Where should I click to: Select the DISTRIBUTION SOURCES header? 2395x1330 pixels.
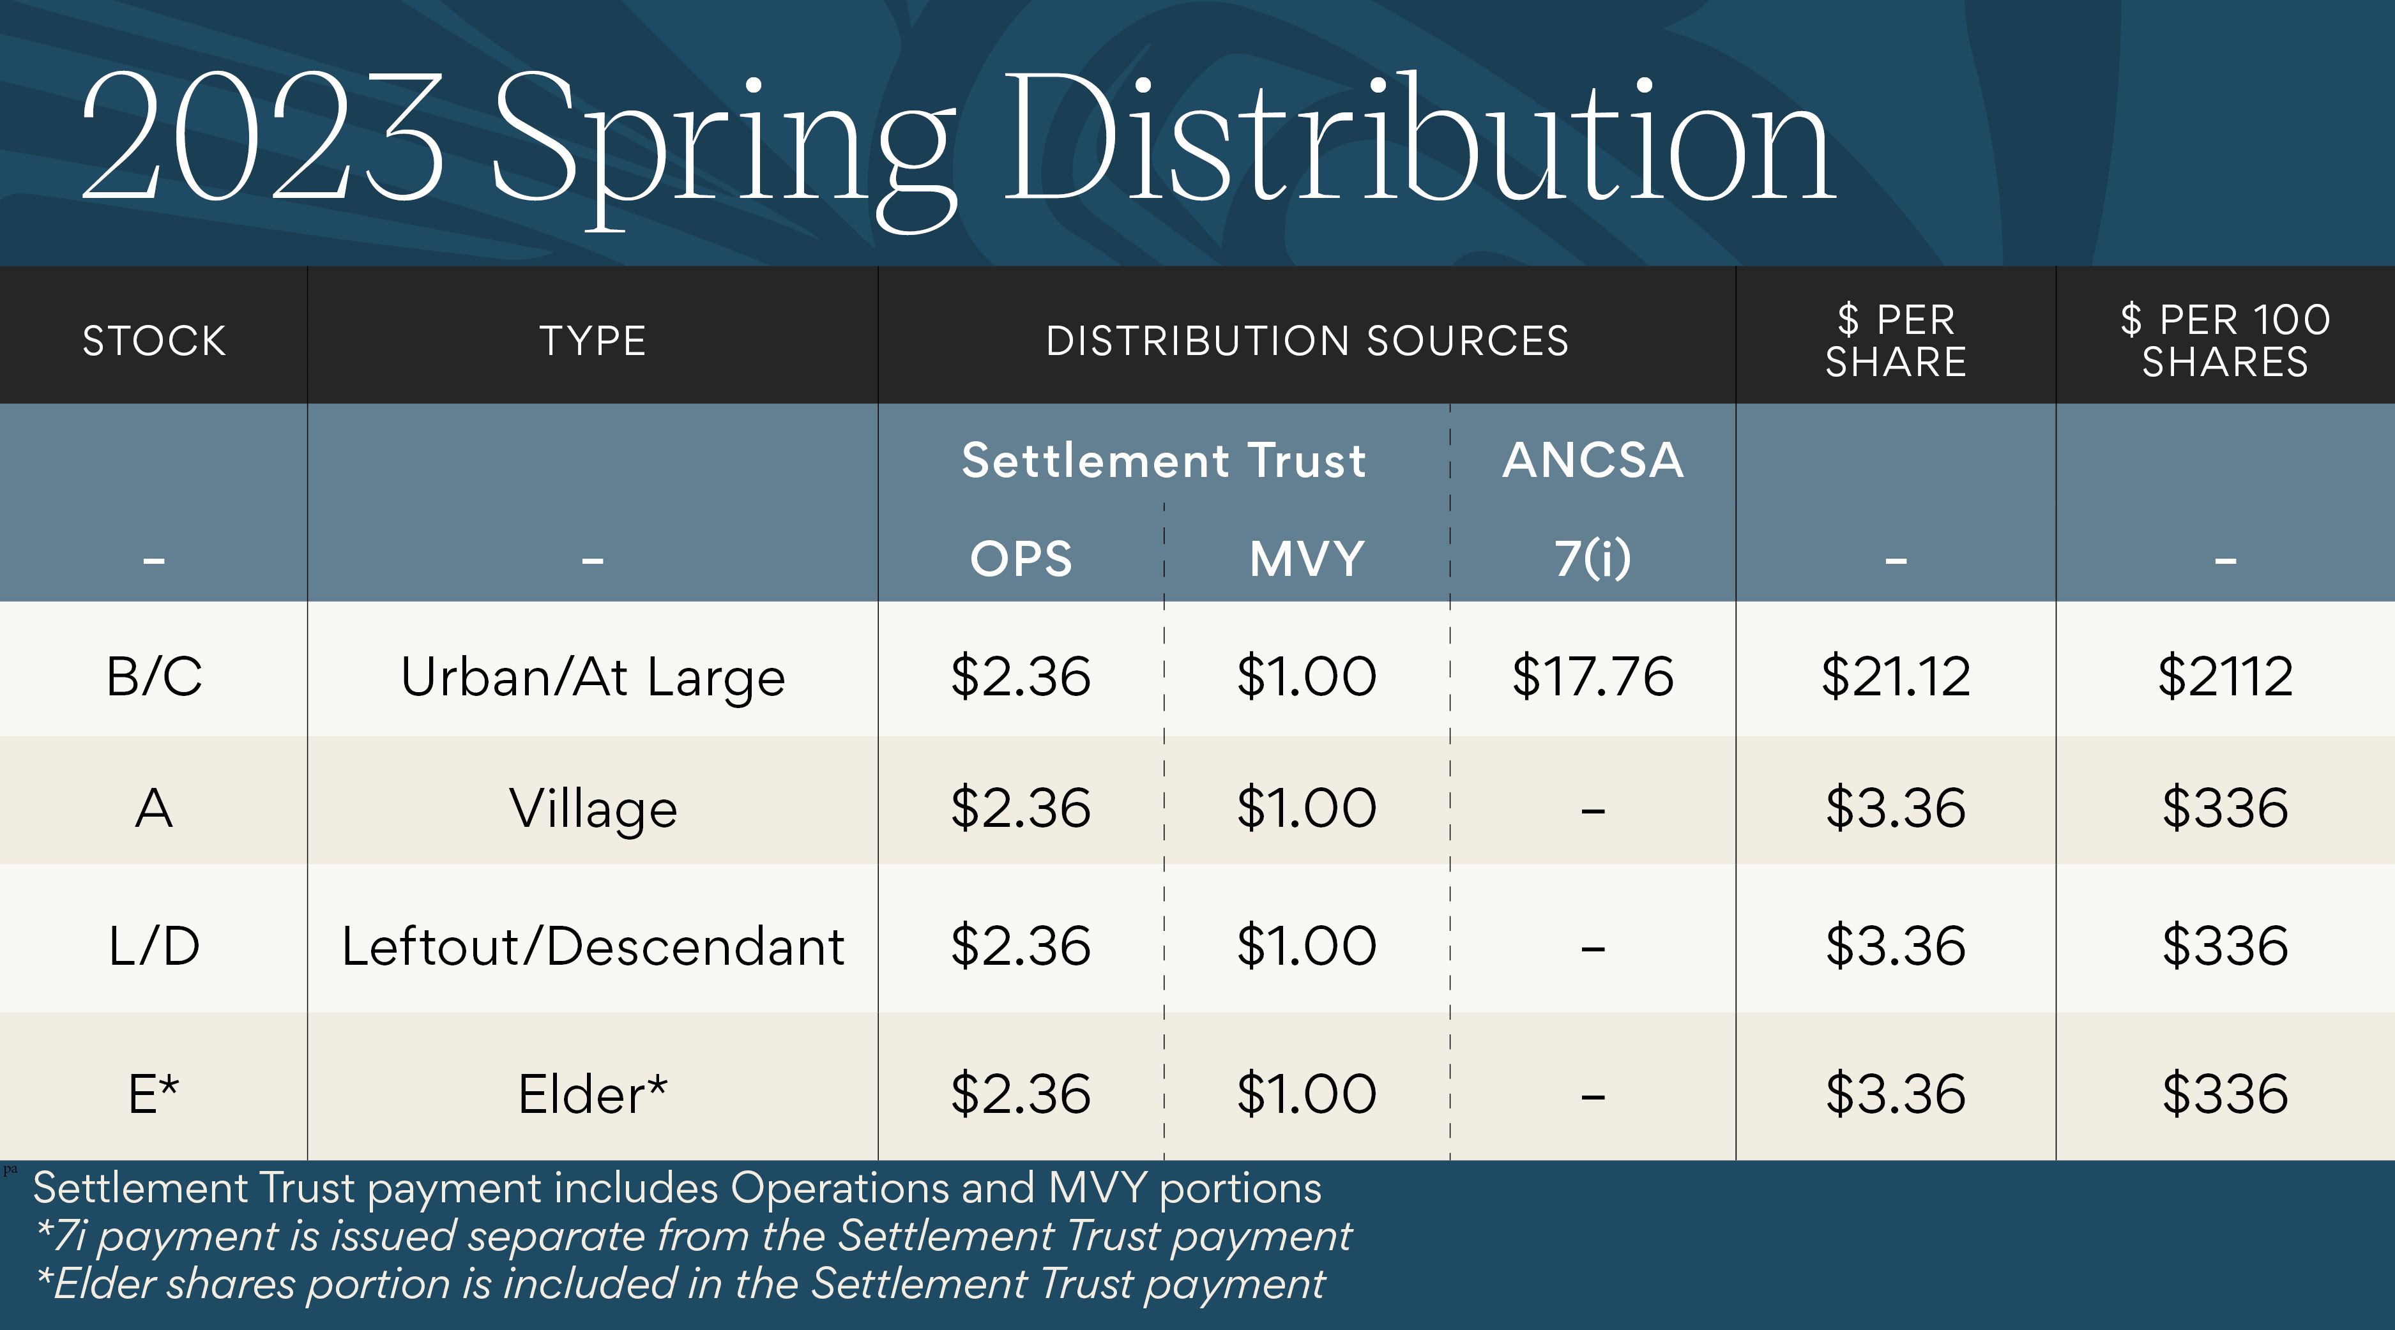pos(1306,340)
